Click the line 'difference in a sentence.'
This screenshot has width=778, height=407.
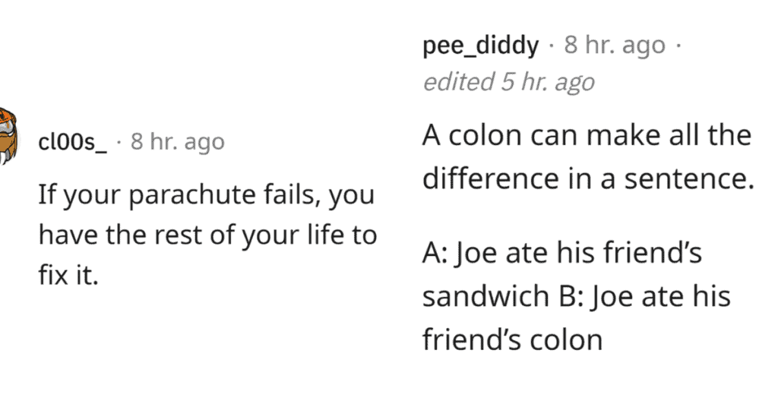tap(587, 179)
